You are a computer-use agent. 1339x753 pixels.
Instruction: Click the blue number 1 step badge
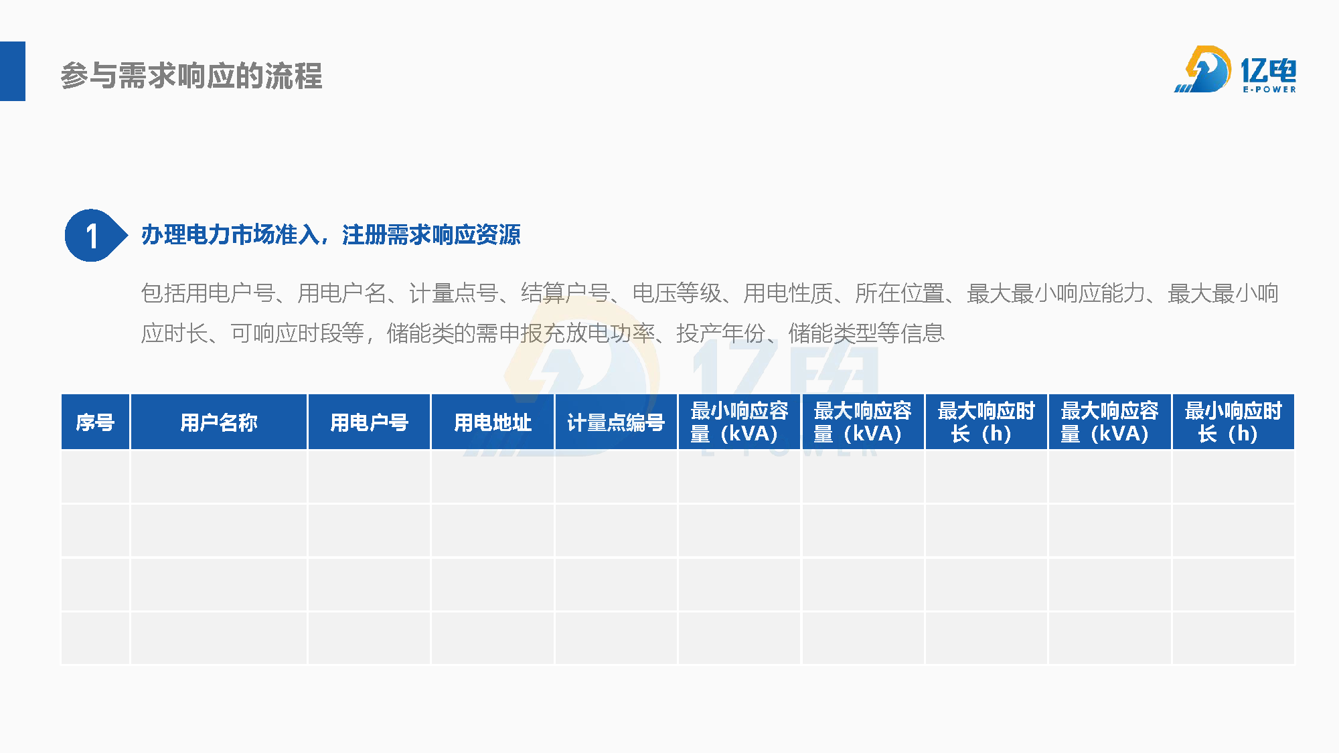tap(93, 236)
